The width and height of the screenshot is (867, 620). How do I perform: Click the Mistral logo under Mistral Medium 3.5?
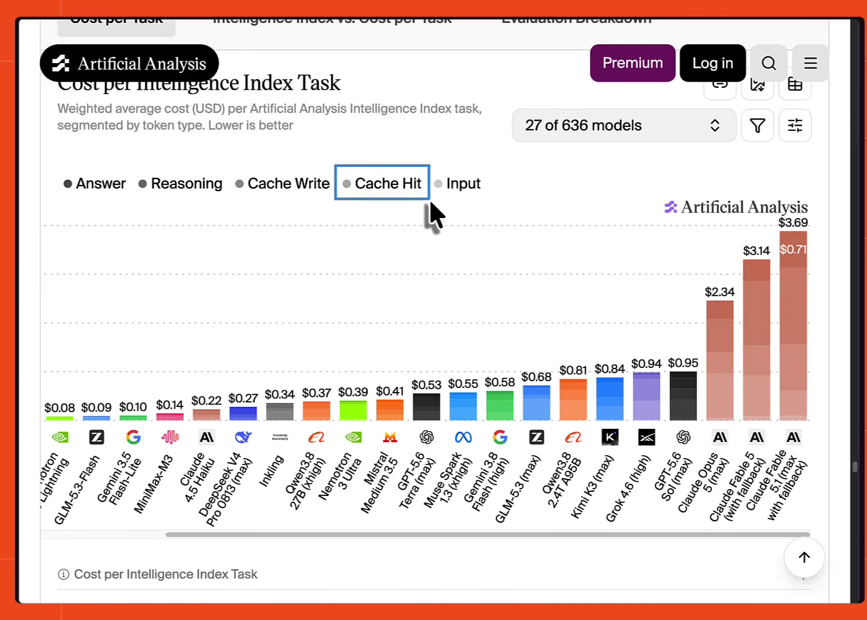point(390,437)
